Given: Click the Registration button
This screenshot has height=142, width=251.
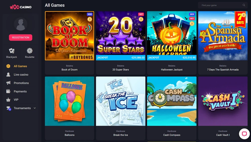Looking at the screenshot, I should 21,38.
